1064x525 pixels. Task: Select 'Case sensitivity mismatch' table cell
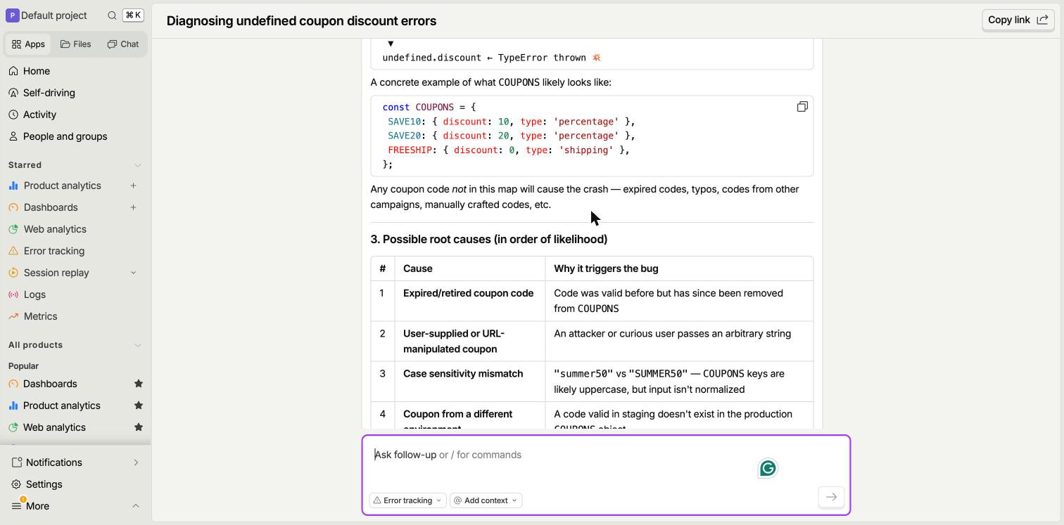click(x=469, y=382)
